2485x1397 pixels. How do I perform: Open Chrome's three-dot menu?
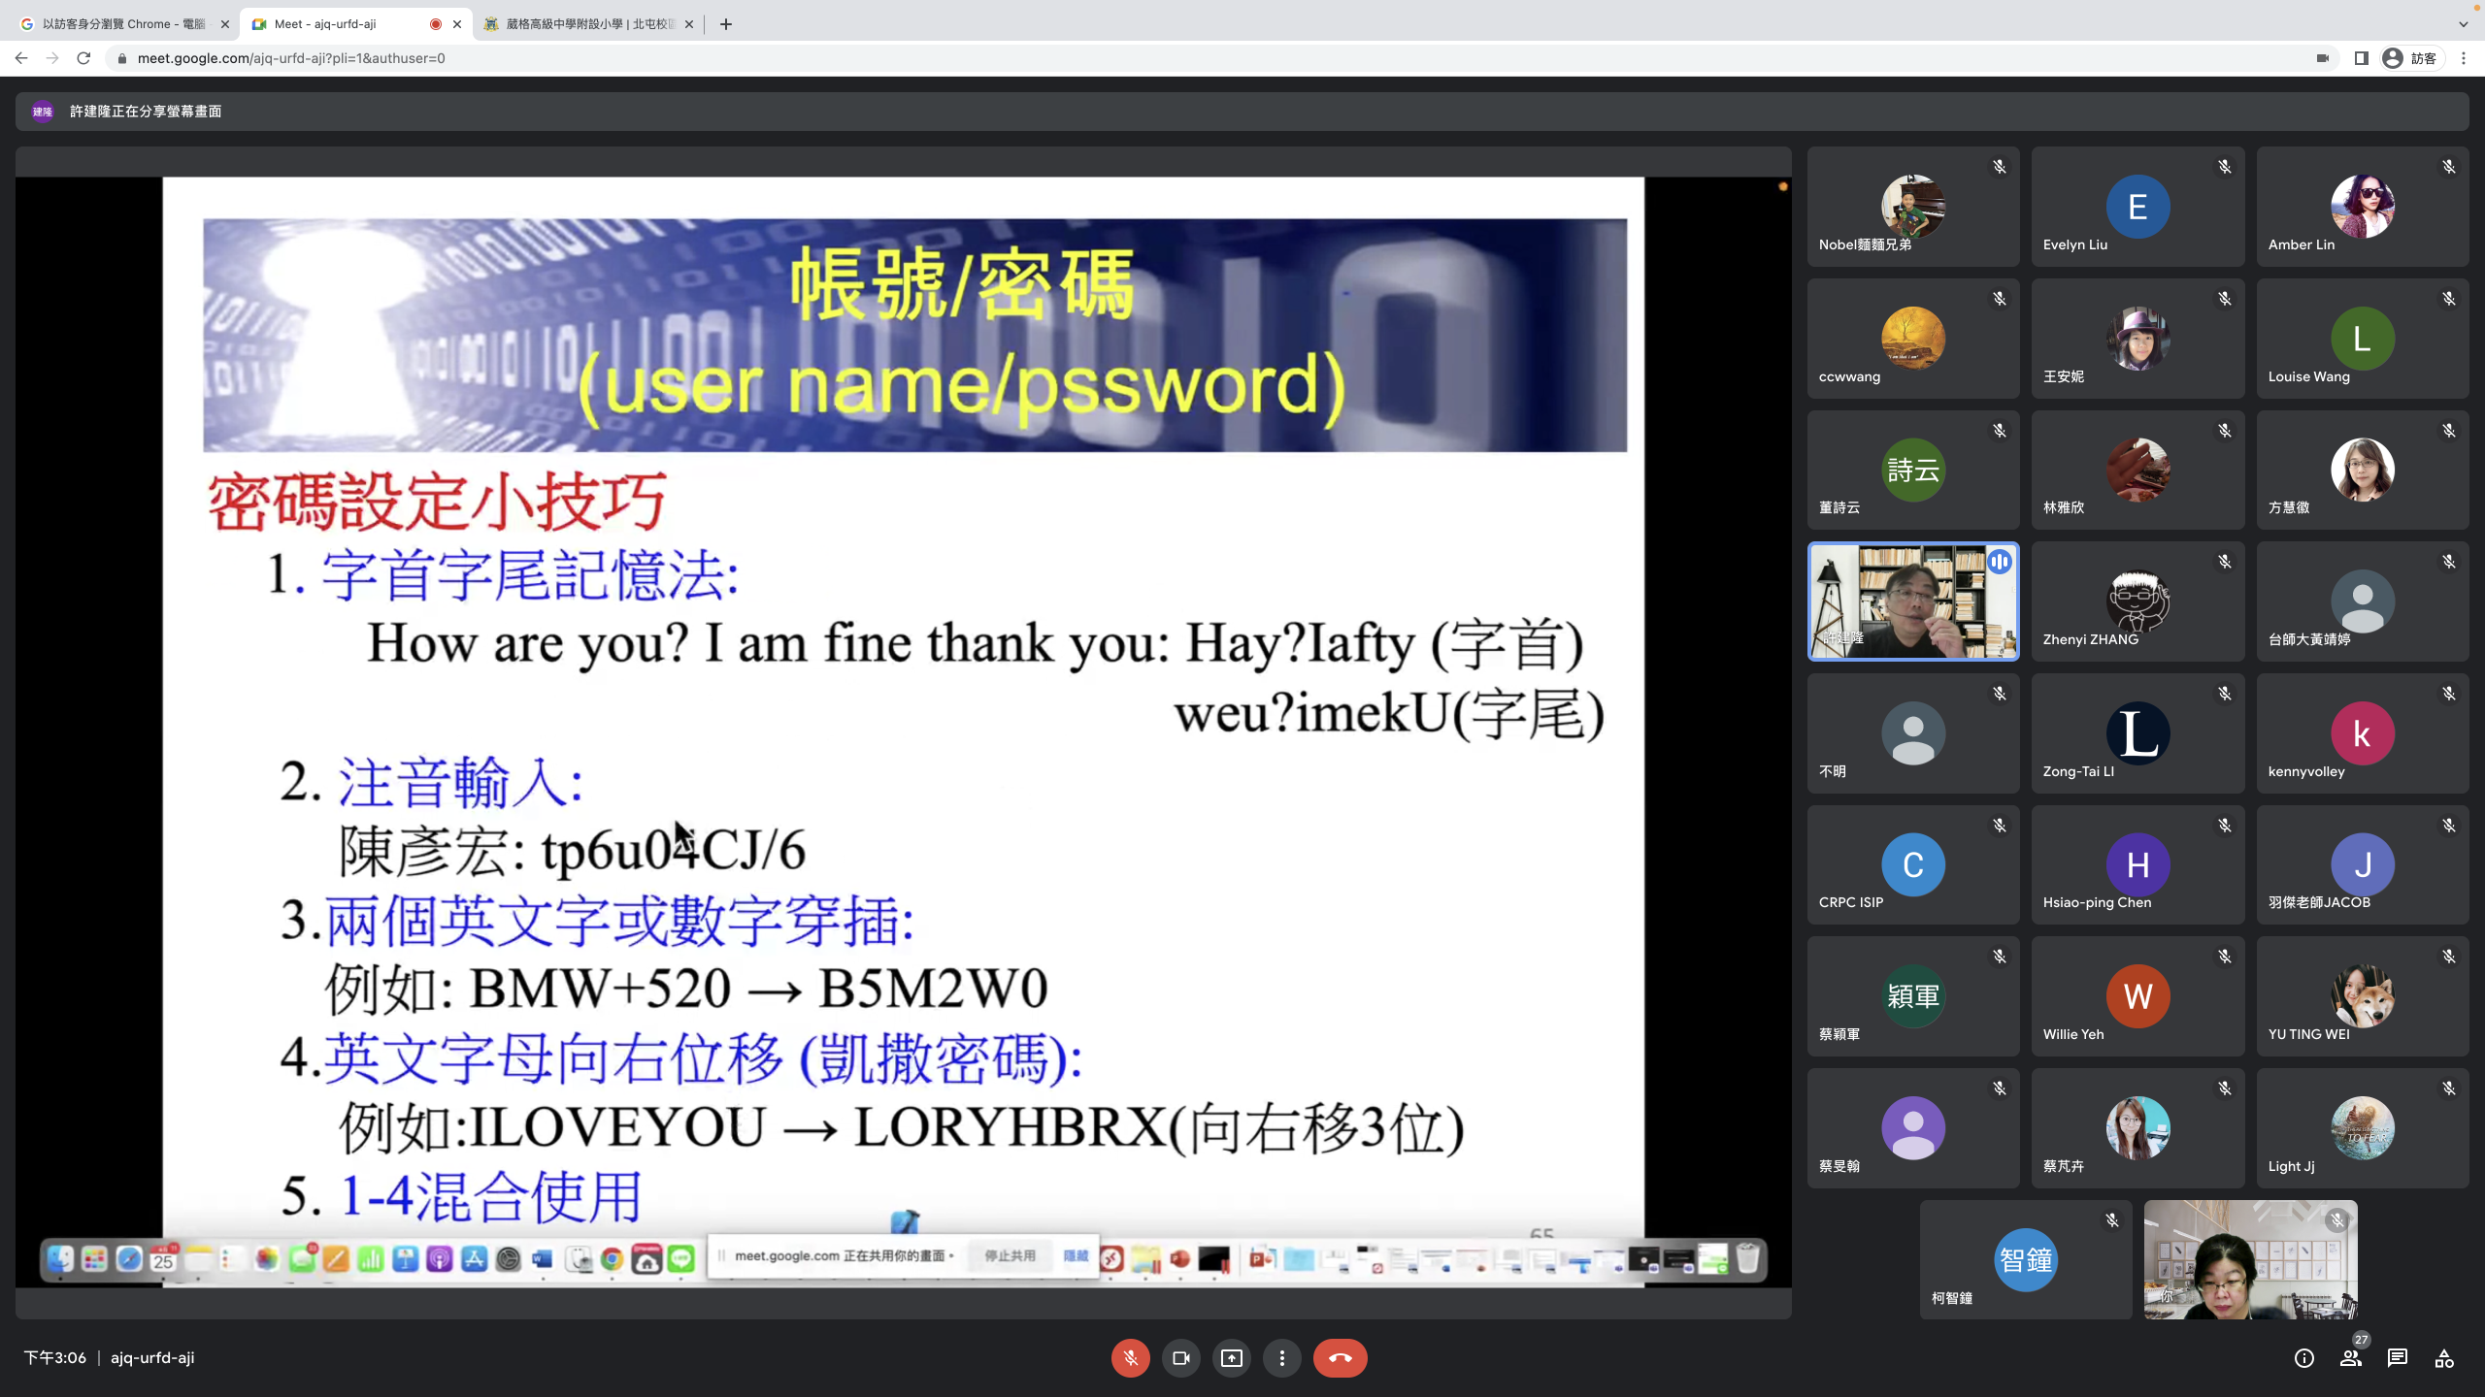coord(2463,58)
